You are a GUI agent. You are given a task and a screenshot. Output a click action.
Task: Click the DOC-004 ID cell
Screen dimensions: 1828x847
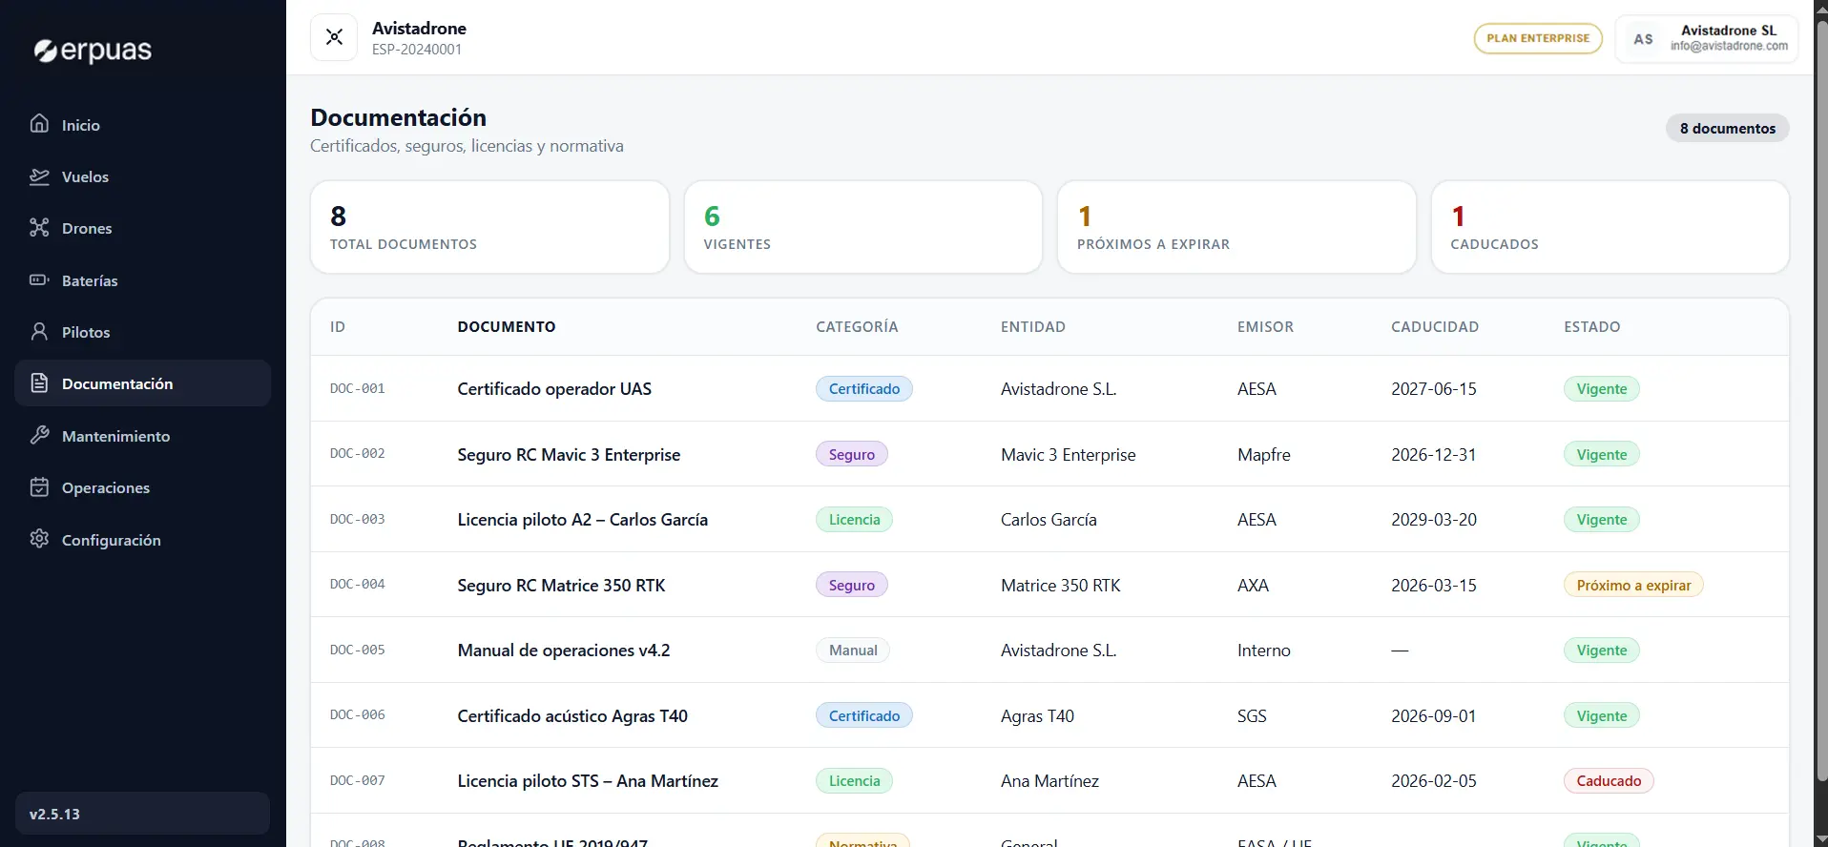pos(358,585)
